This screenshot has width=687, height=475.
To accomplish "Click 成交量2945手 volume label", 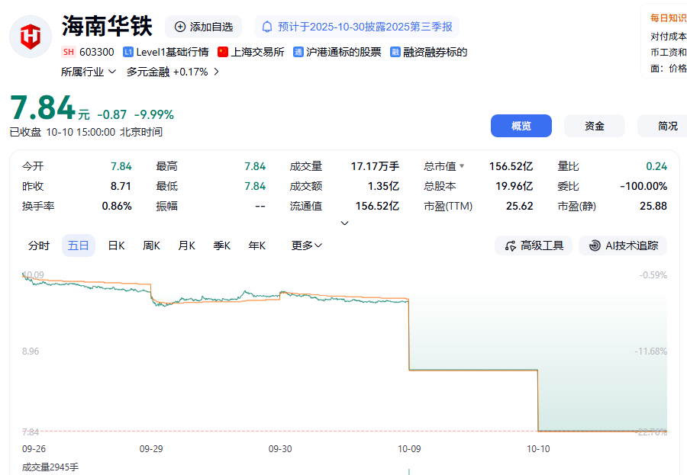I will coord(50,467).
